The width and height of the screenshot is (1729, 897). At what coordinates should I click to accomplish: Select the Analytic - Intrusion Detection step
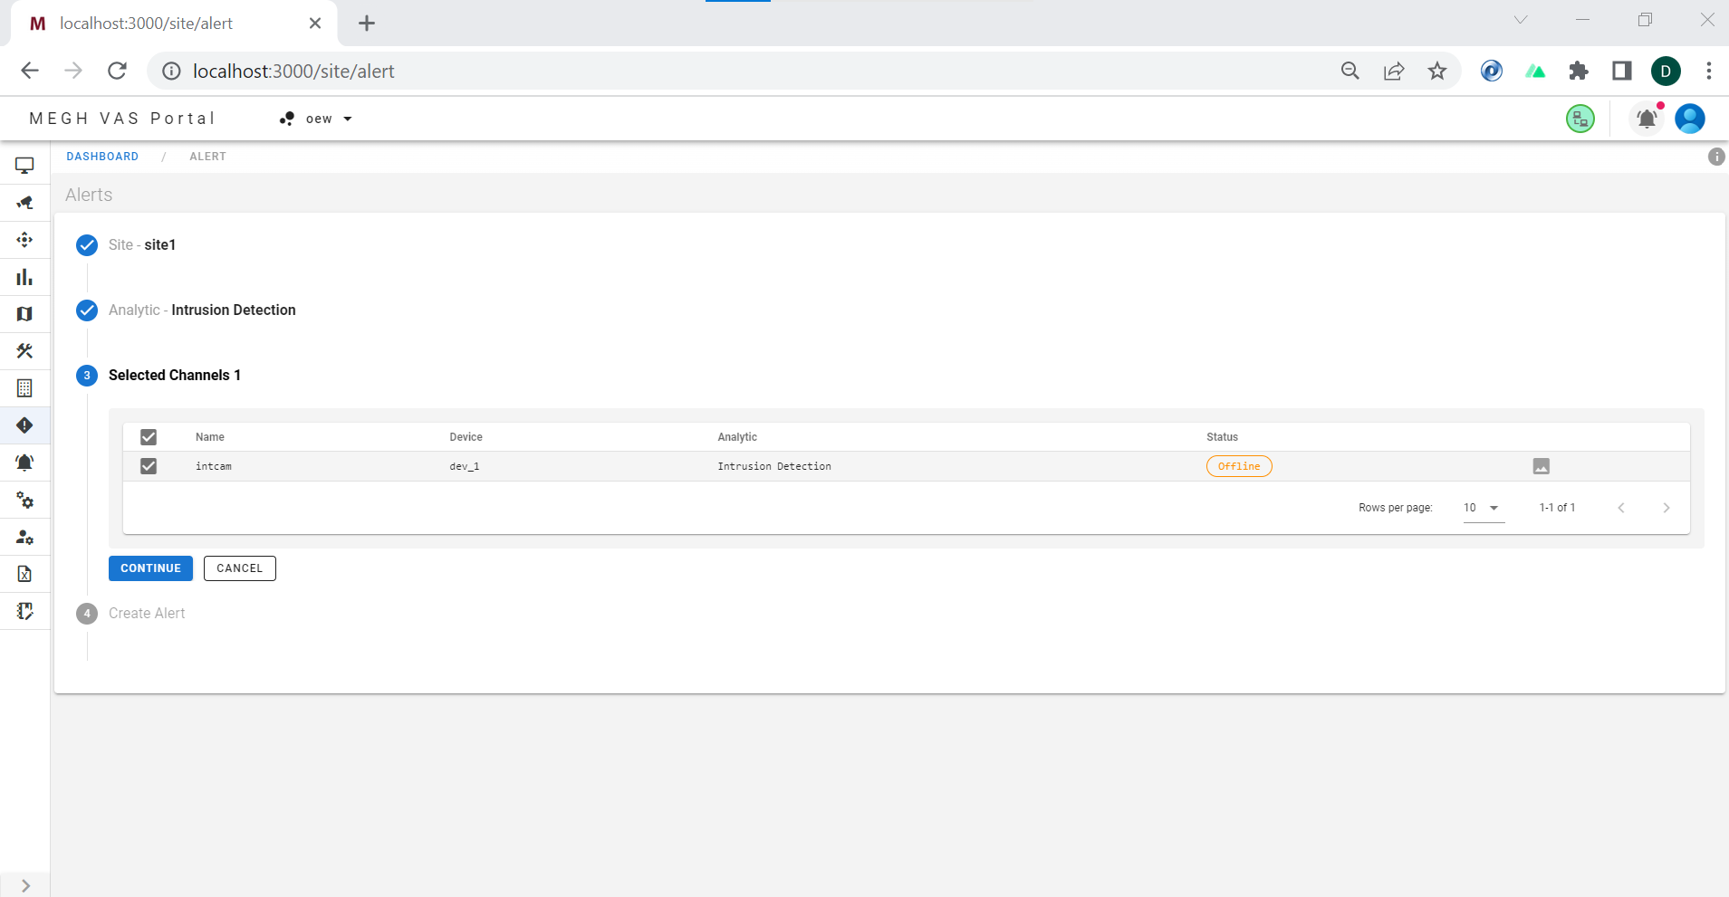(201, 310)
